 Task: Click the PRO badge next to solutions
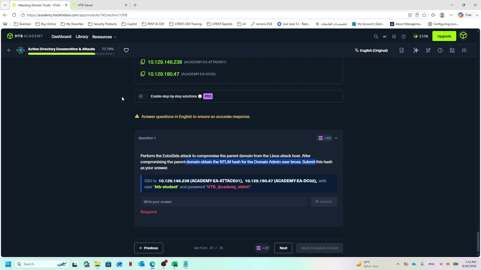click(208, 96)
